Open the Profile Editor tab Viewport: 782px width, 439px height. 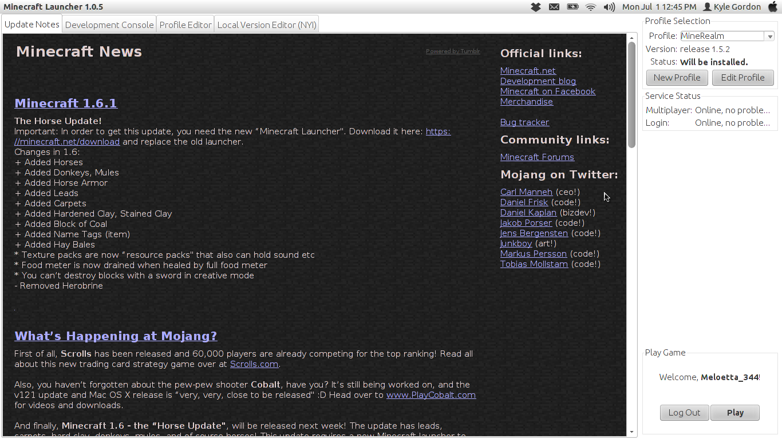185,24
